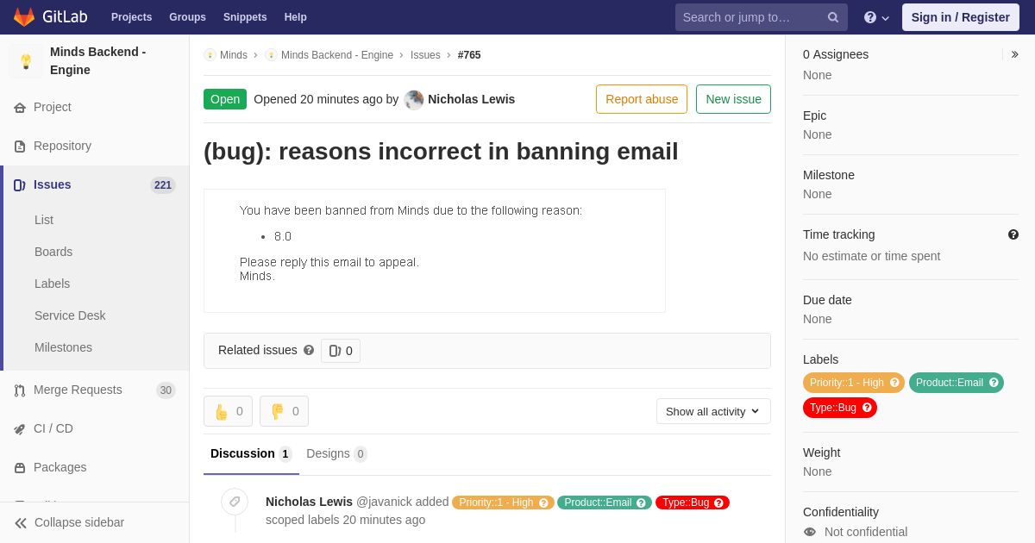
Task: Click the Not confidential eye icon
Action: 810,532
